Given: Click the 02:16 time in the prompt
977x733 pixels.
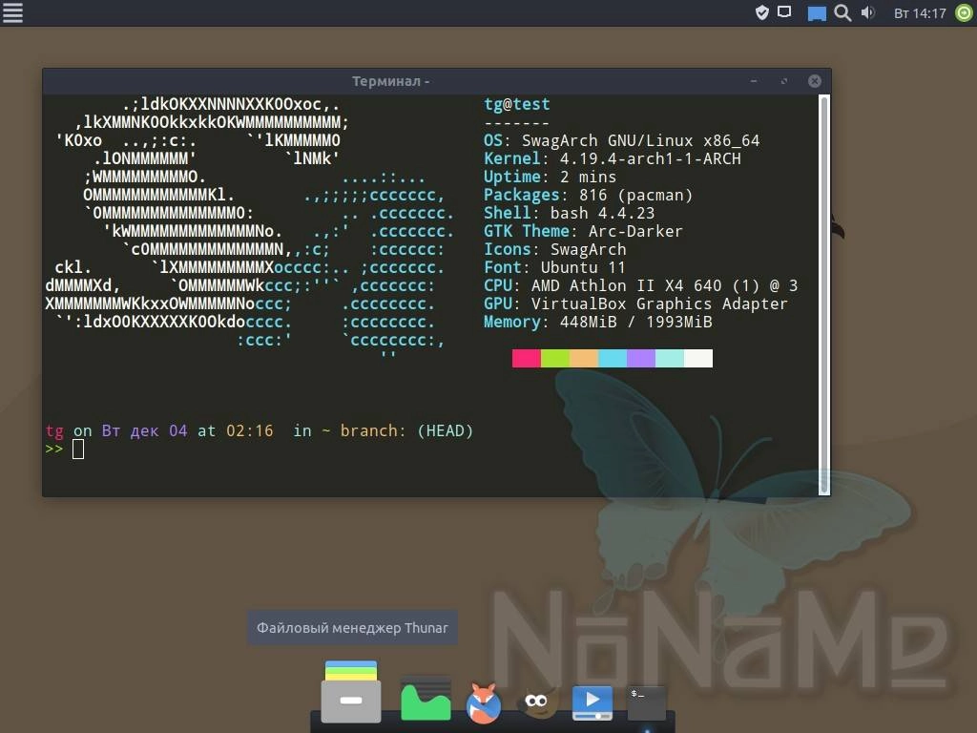Looking at the screenshot, I should (x=249, y=430).
